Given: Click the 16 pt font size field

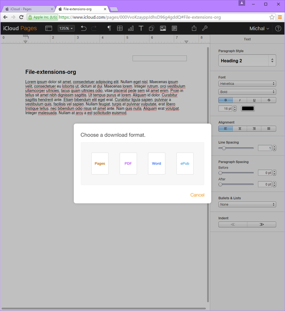Looking at the screenshot, I should pos(225,108).
